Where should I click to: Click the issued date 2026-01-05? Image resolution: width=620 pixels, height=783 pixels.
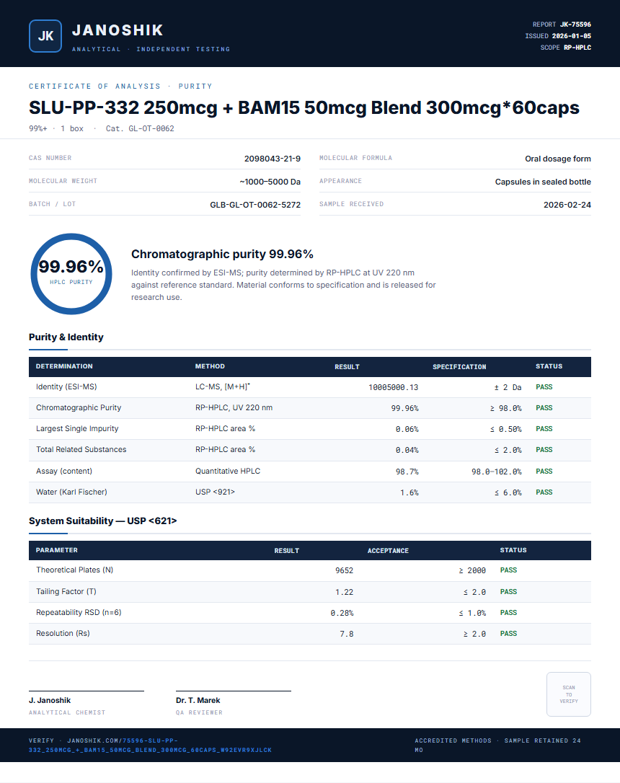coord(571,36)
